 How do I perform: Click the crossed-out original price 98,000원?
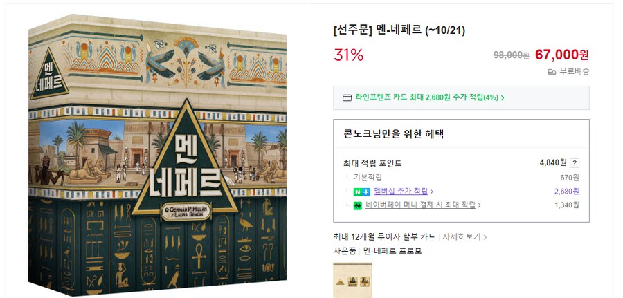(x=511, y=55)
